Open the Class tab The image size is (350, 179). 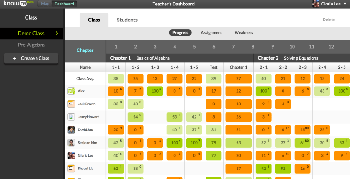94,20
